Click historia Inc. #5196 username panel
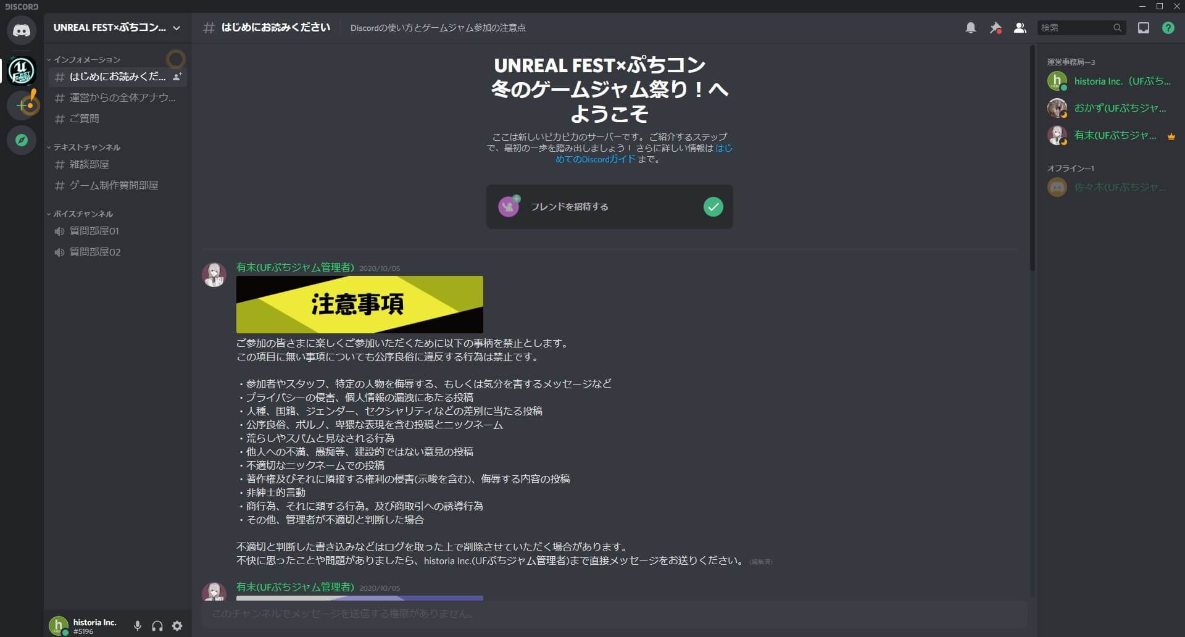This screenshot has height=637, width=1185. coord(94,627)
